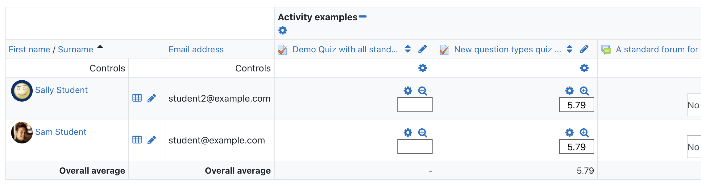This screenshot has height=189, width=701.
Task: Edit Sam's Demo Quiz grade gear icon
Action: point(408,133)
